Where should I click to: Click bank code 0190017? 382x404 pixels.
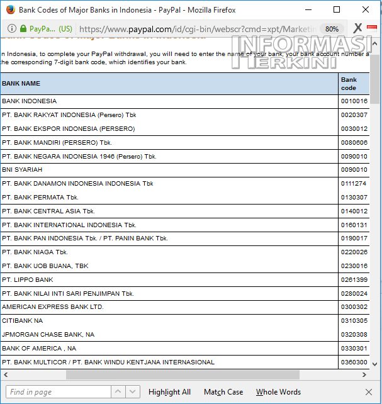(x=354, y=238)
